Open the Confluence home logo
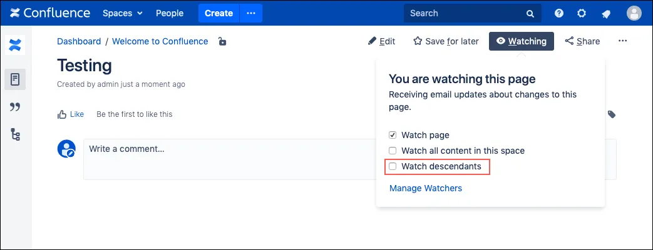The image size is (653, 250). (50, 13)
